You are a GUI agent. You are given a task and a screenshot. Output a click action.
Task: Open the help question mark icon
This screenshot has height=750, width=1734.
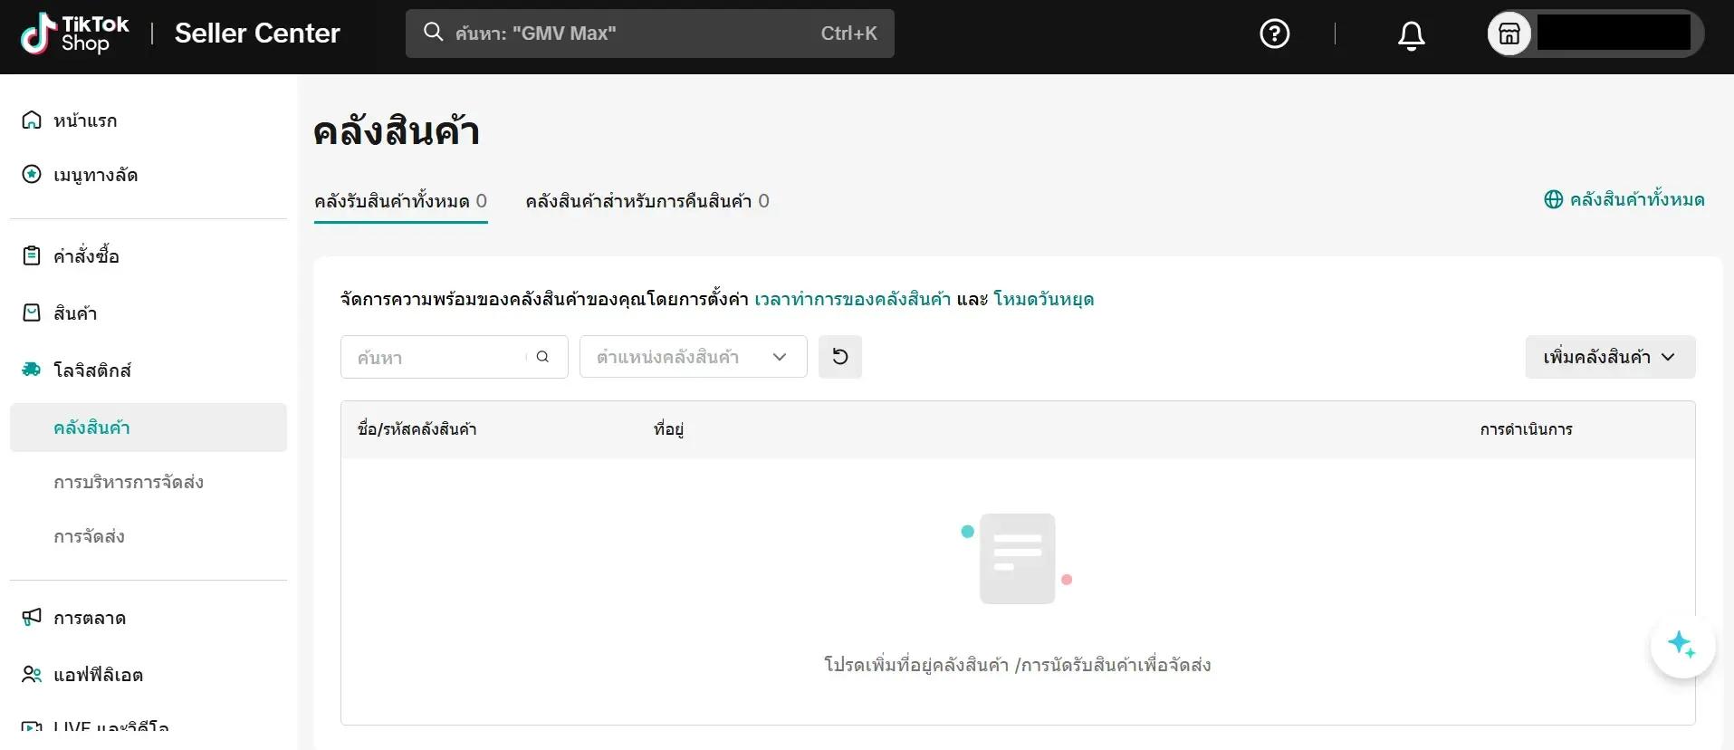pyautogui.click(x=1275, y=34)
